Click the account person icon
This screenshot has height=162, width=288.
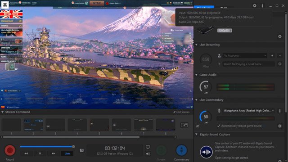[219, 56]
